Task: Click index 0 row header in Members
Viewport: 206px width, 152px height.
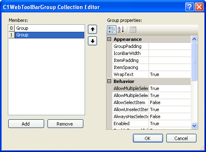Action: (12, 28)
